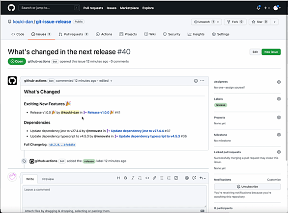Open the user avatar menu
The height and width of the screenshot is (213, 288).
[x=277, y=8]
